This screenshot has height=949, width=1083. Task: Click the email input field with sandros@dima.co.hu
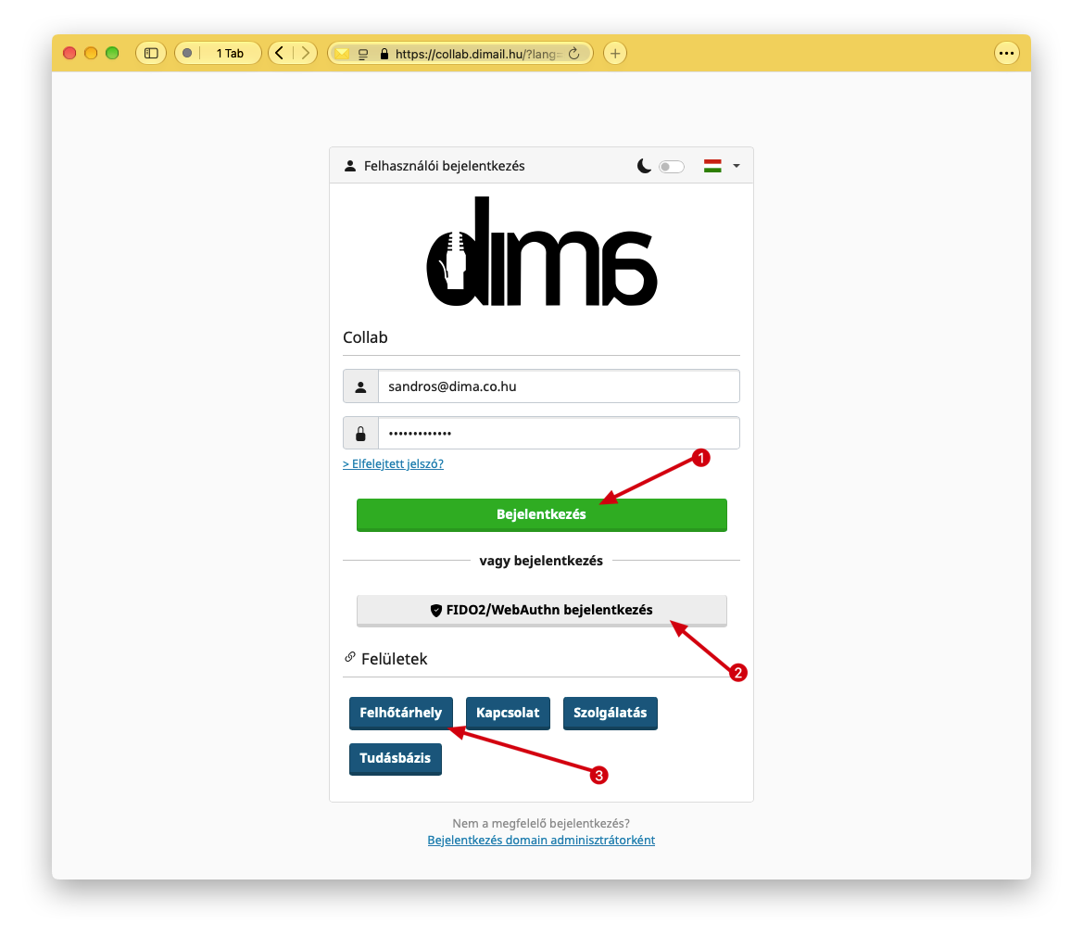point(558,386)
